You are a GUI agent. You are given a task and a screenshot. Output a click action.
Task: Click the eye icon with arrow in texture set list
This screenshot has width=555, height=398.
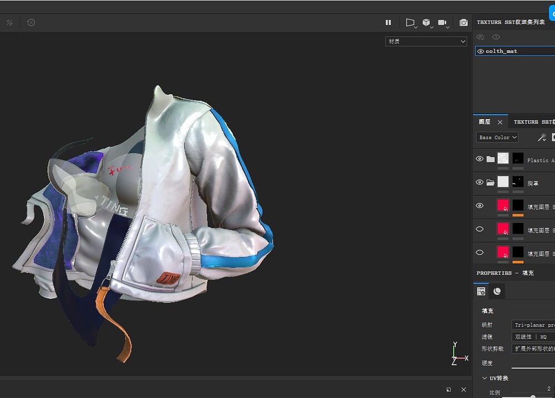coord(480,37)
